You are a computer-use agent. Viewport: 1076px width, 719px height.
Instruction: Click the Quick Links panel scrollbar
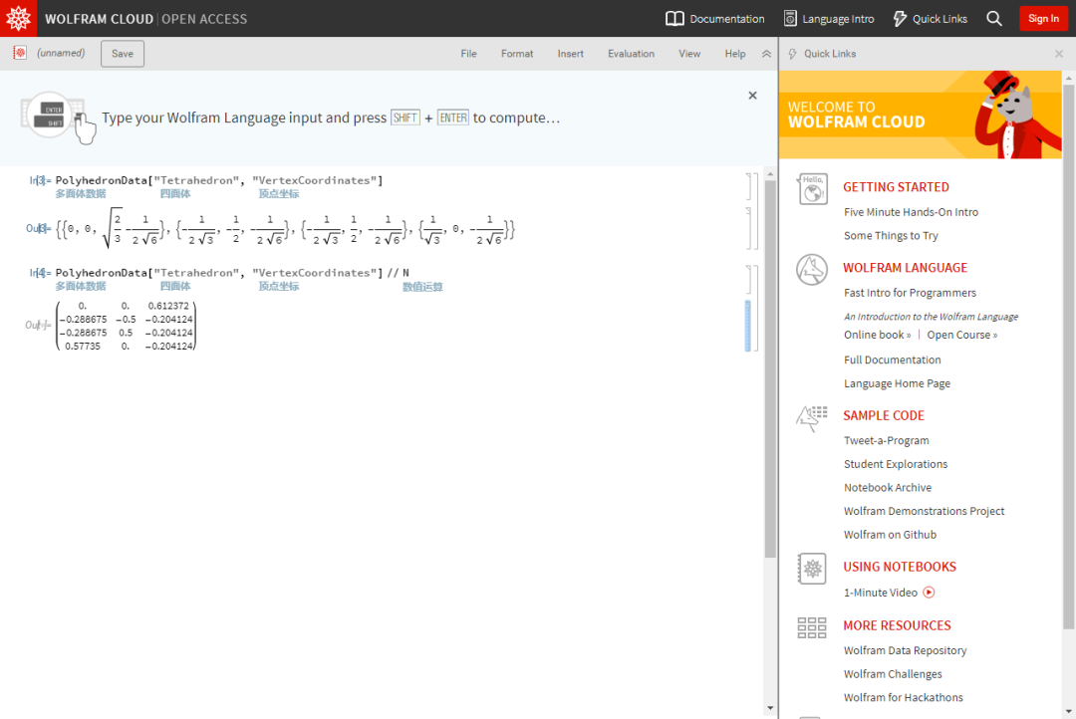coord(1068,356)
